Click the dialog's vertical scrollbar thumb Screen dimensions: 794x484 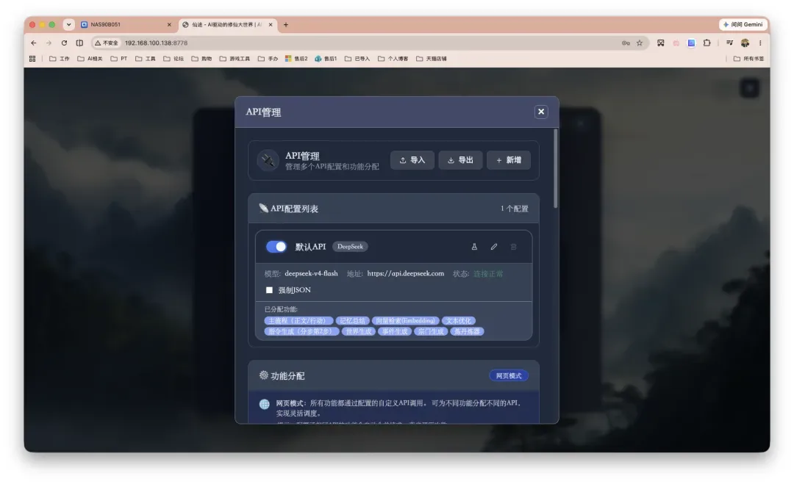(556, 168)
